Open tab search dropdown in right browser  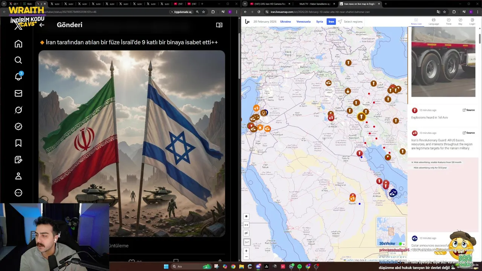click(245, 4)
